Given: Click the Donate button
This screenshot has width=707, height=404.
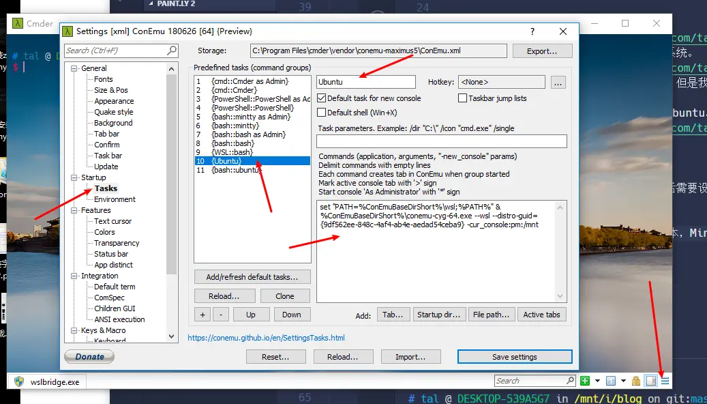Looking at the screenshot, I should [89, 357].
